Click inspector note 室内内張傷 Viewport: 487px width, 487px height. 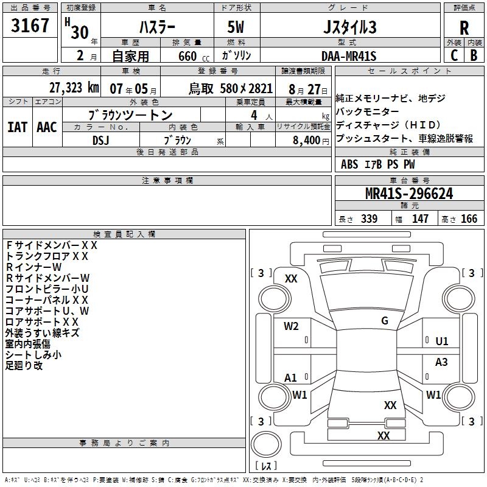tap(27, 344)
